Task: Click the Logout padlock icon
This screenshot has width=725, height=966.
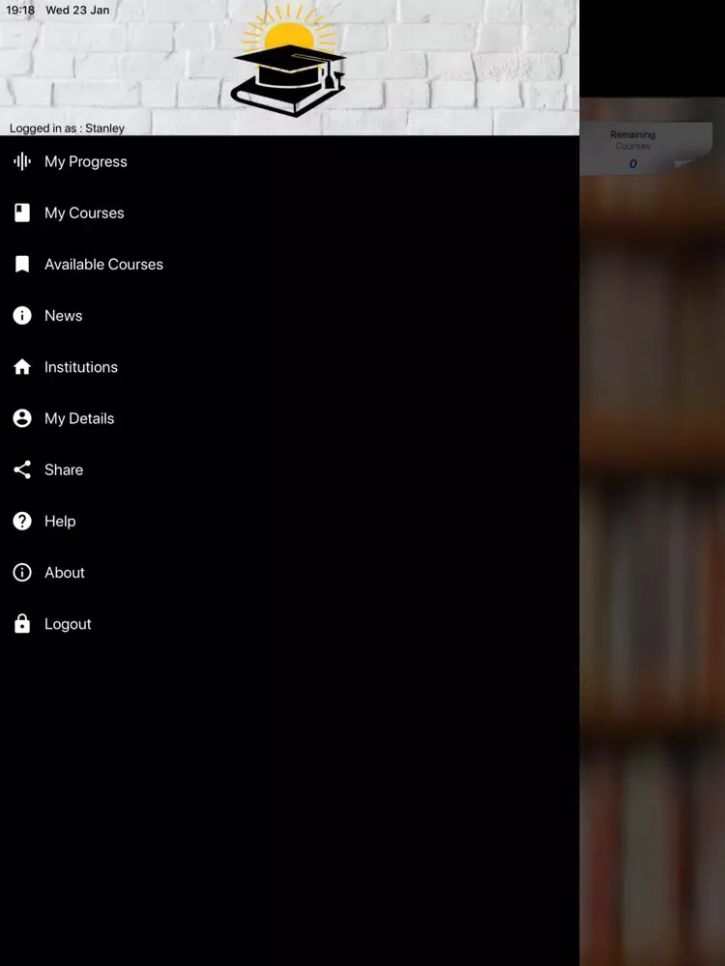Action: (x=22, y=623)
